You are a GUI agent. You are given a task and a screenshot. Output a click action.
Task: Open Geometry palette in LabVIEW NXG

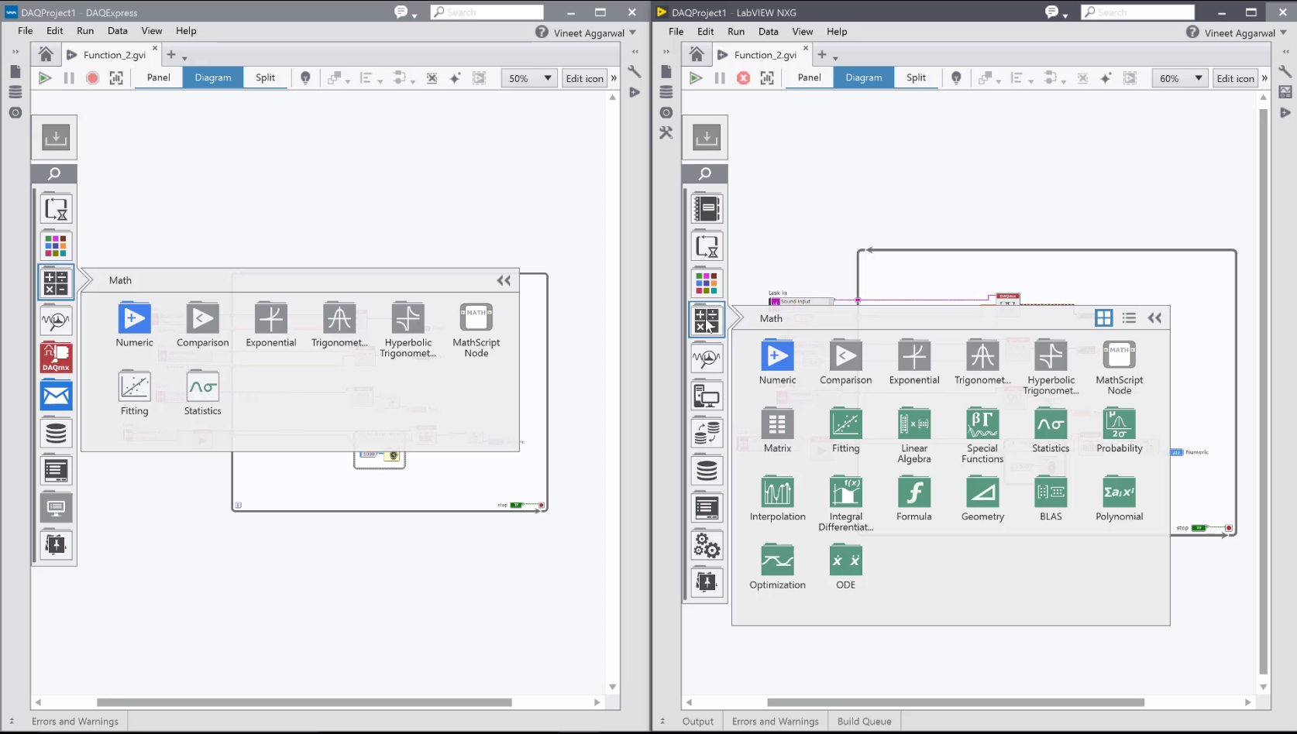pos(982,499)
